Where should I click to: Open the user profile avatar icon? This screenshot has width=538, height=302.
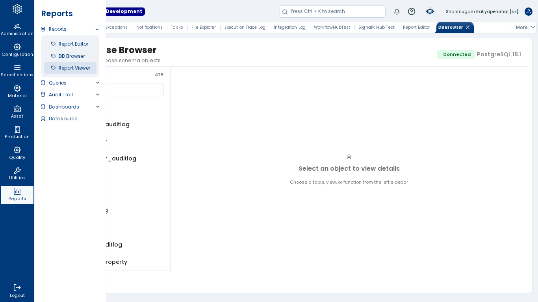[529, 11]
